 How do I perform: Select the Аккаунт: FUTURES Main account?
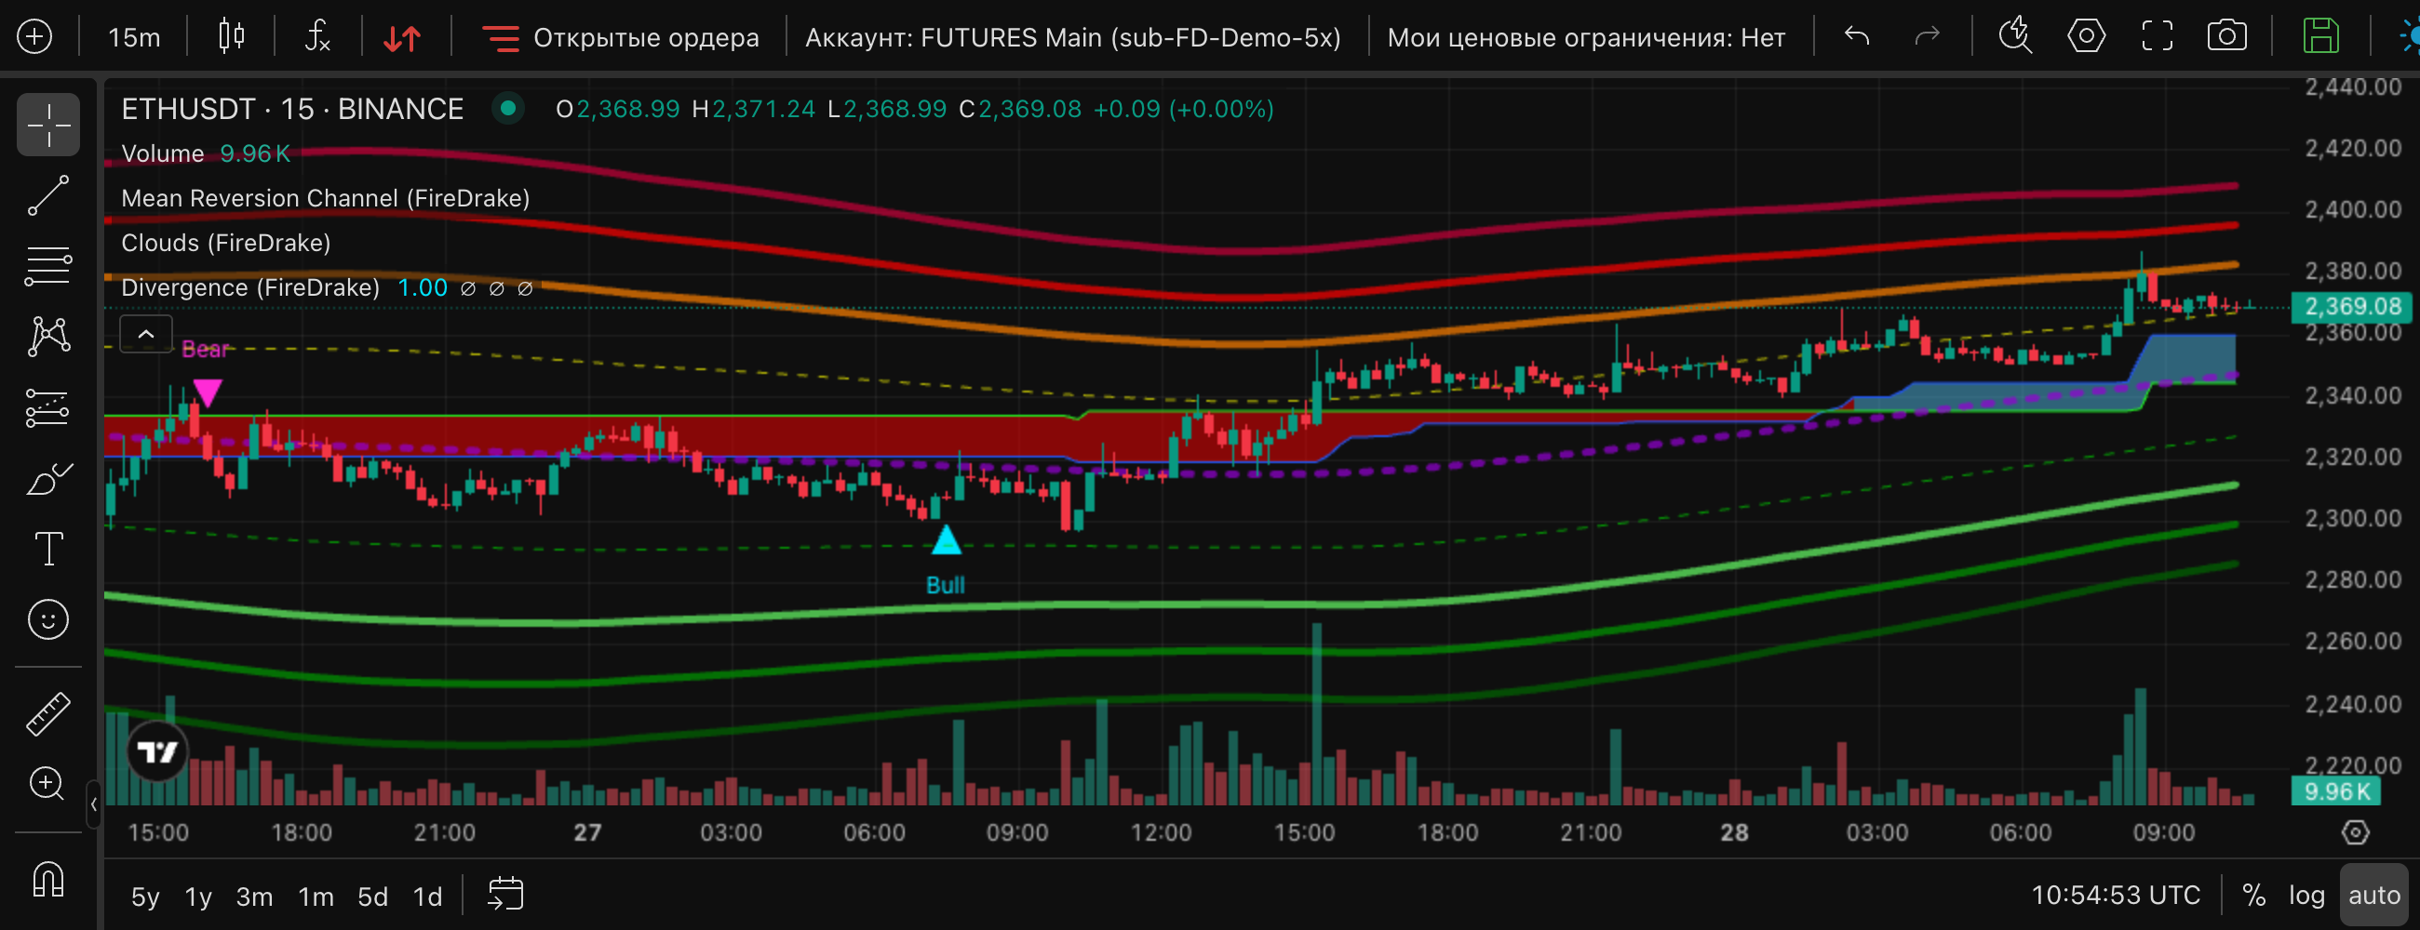click(1073, 37)
